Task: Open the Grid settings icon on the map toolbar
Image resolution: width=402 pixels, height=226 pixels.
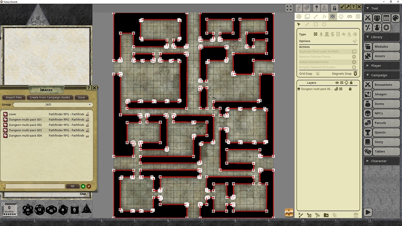Action: [358, 17]
